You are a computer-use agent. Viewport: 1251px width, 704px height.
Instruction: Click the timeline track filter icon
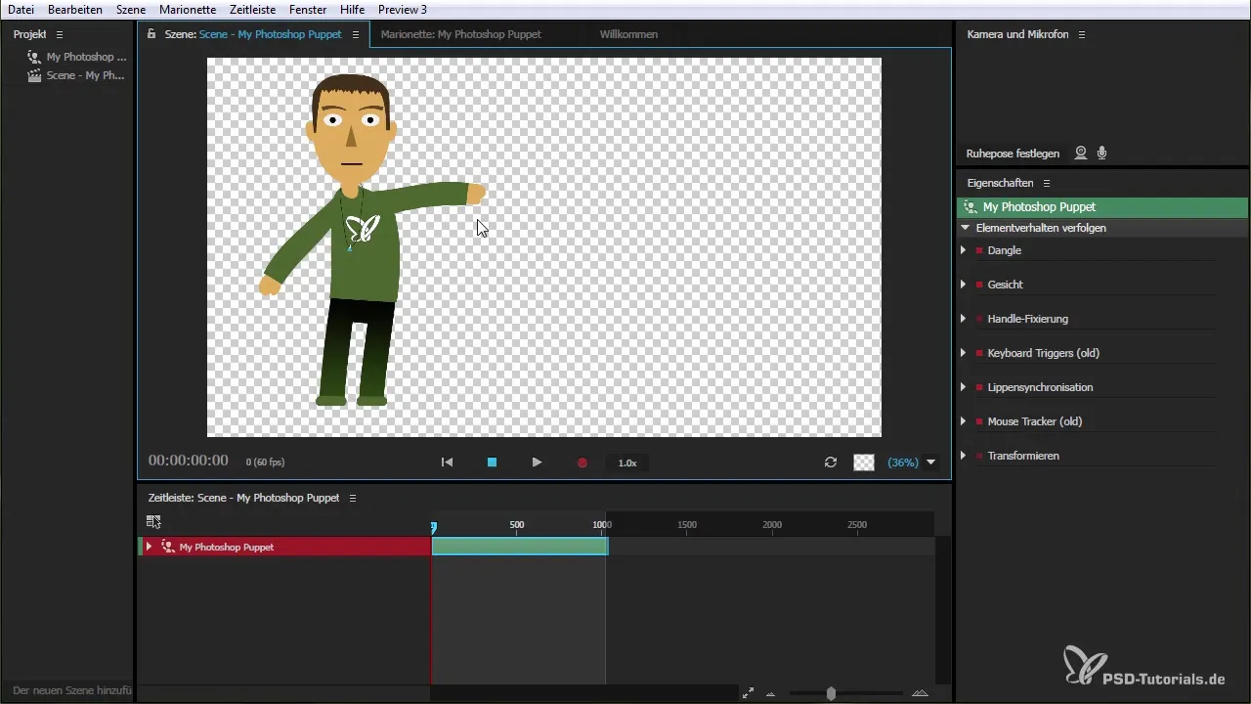(153, 522)
